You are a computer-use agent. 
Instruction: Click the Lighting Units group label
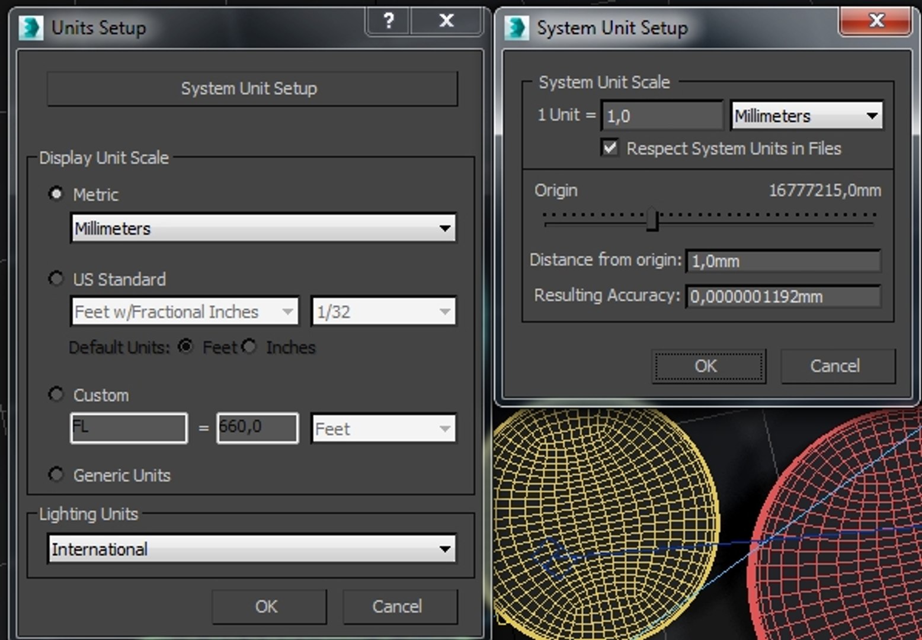click(x=88, y=514)
